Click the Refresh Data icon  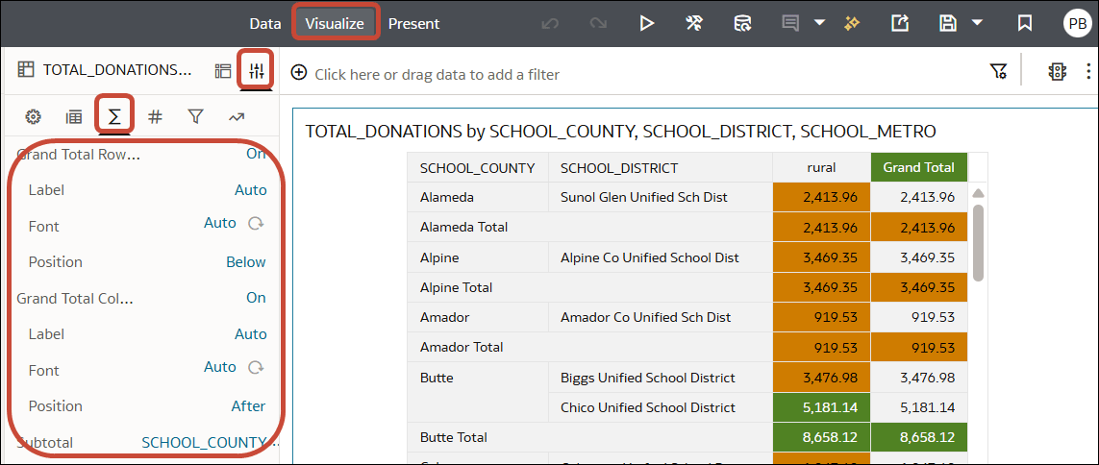pyautogui.click(x=742, y=23)
